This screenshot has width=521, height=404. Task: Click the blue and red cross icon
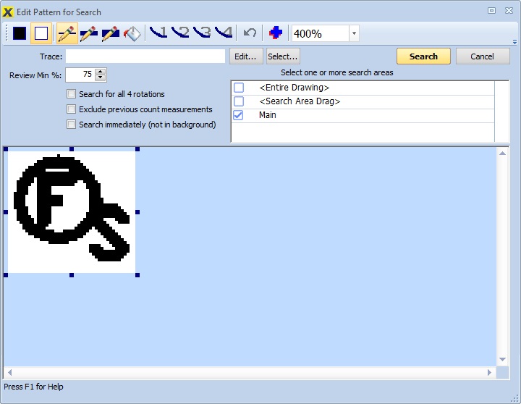[x=276, y=33]
